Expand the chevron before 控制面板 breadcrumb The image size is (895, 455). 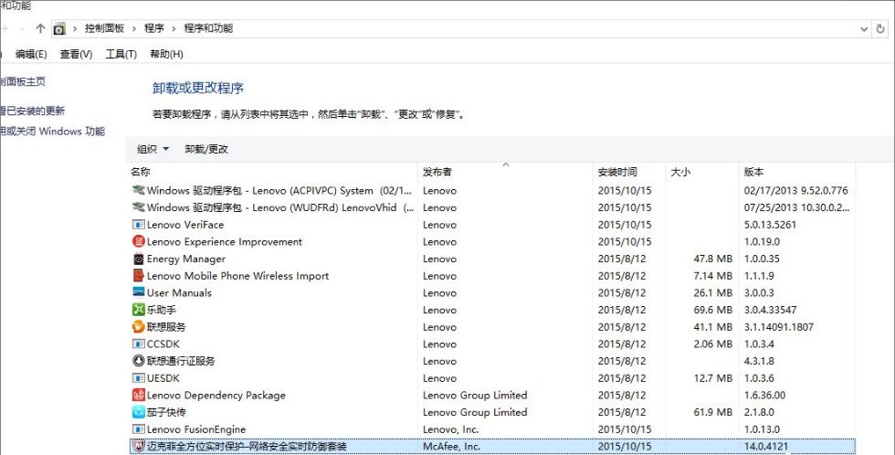tap(75, 28)
